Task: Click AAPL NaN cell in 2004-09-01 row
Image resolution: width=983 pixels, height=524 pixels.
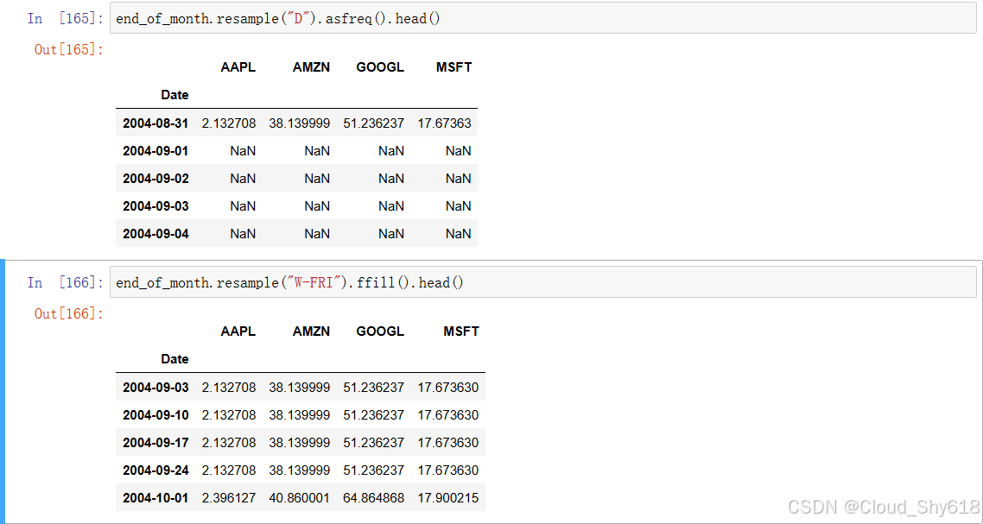Action: click(x=243, y=151)
